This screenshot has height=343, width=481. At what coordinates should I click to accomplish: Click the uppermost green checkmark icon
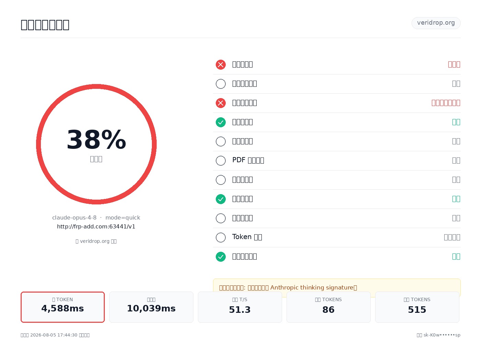coord(221,122)
